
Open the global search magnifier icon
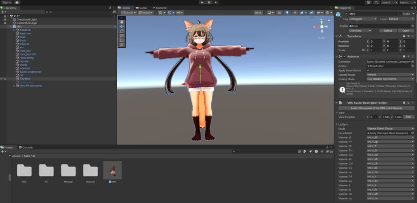tap(376, 2)
